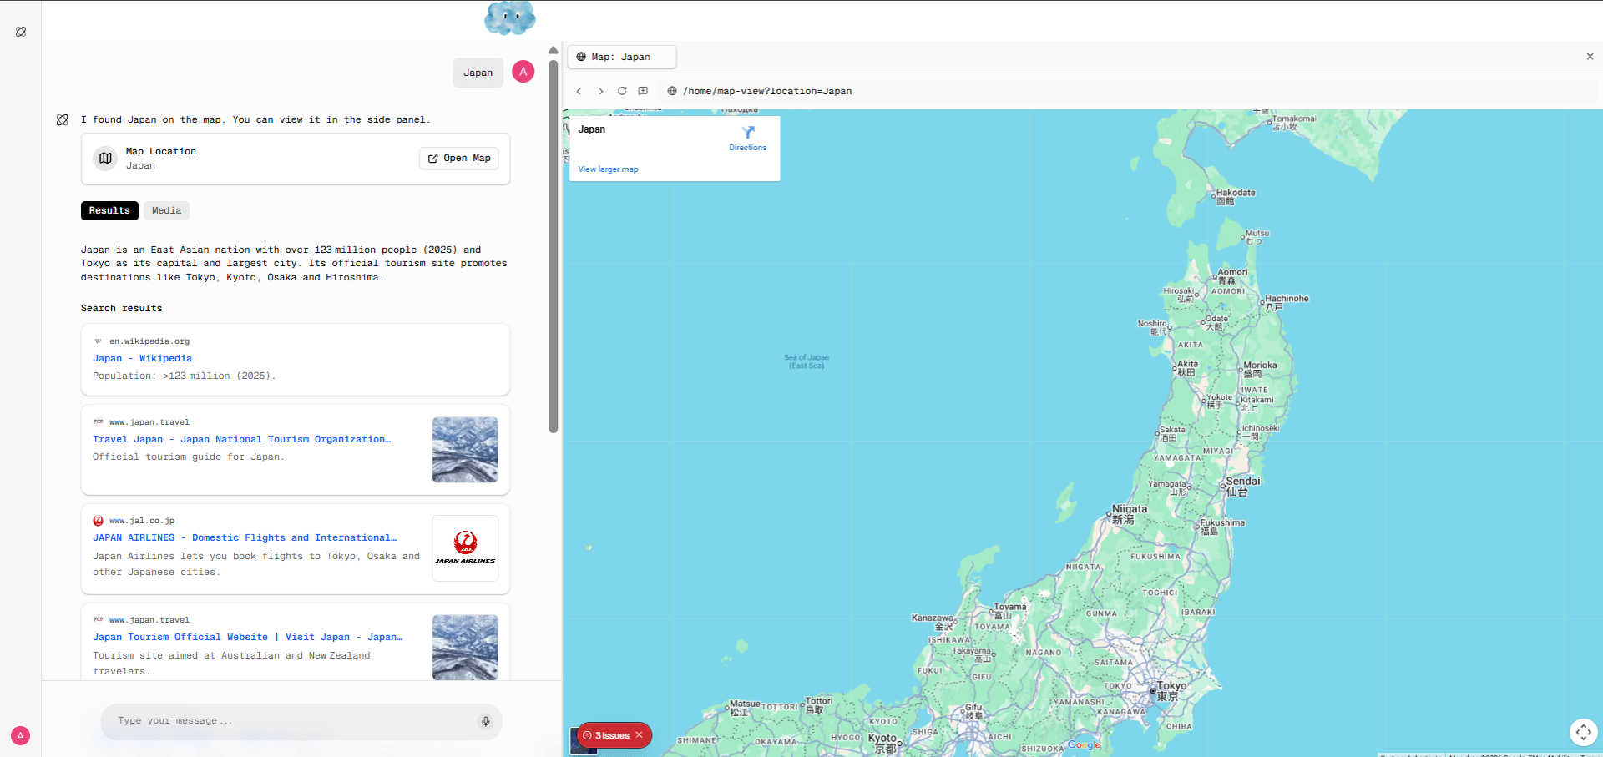Click the map icon in the Map Location card

[x=106, y=158]
